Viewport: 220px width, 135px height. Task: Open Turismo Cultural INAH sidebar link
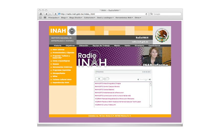point(62,79)
